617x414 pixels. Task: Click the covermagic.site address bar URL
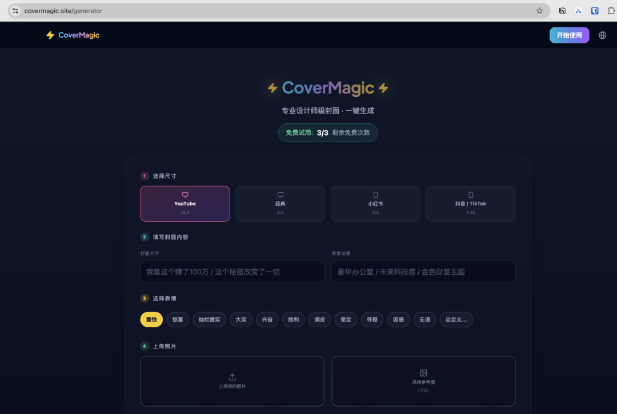63,11
